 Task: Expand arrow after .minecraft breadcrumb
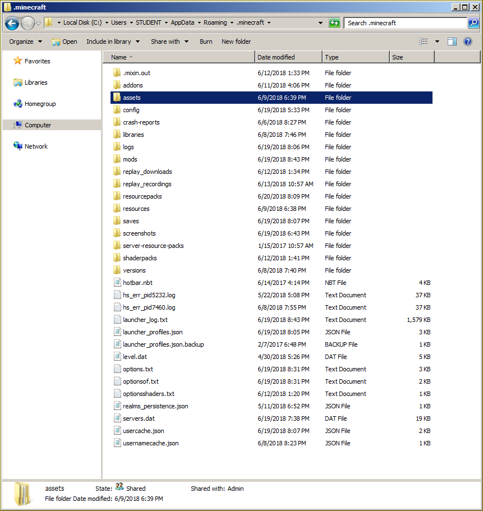[269, 23]
